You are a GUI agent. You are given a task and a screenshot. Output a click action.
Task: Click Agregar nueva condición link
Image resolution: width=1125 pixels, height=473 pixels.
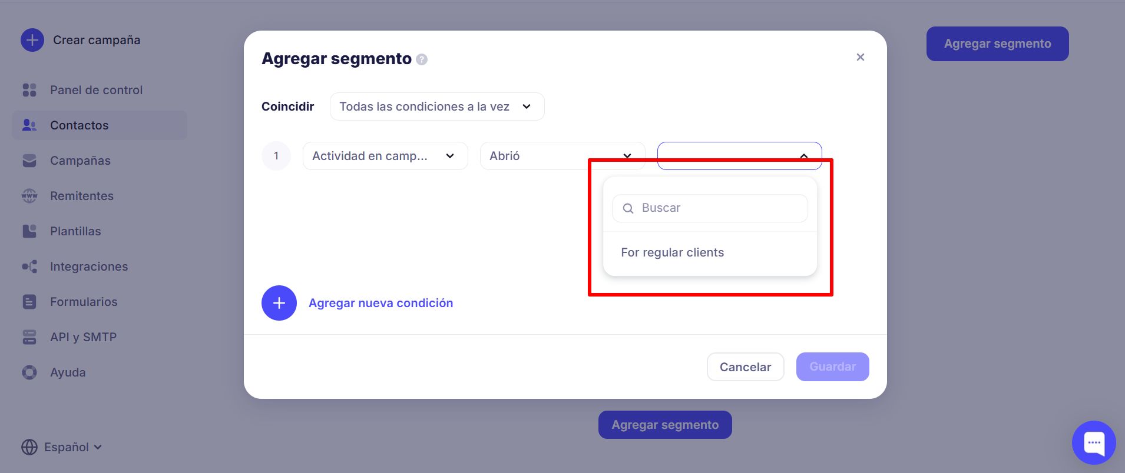click(x=380, y=302)
